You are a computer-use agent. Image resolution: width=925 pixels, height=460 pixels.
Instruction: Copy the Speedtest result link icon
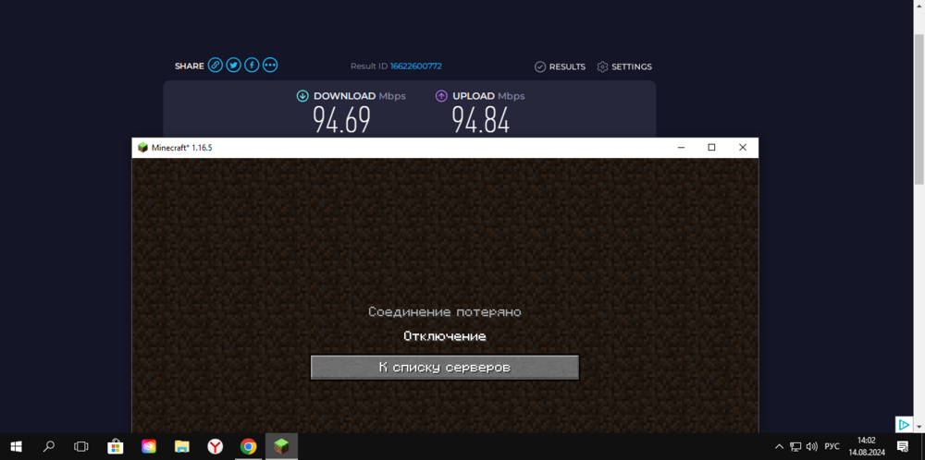point(216,66)
